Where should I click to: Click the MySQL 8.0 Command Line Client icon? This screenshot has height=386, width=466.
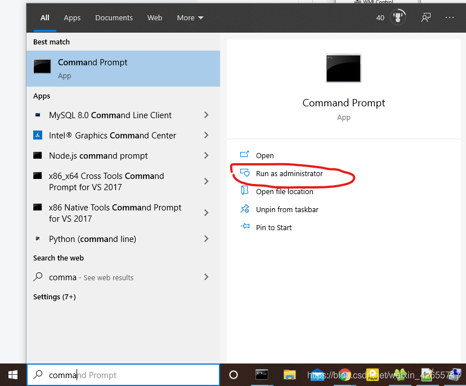point(38,115)
